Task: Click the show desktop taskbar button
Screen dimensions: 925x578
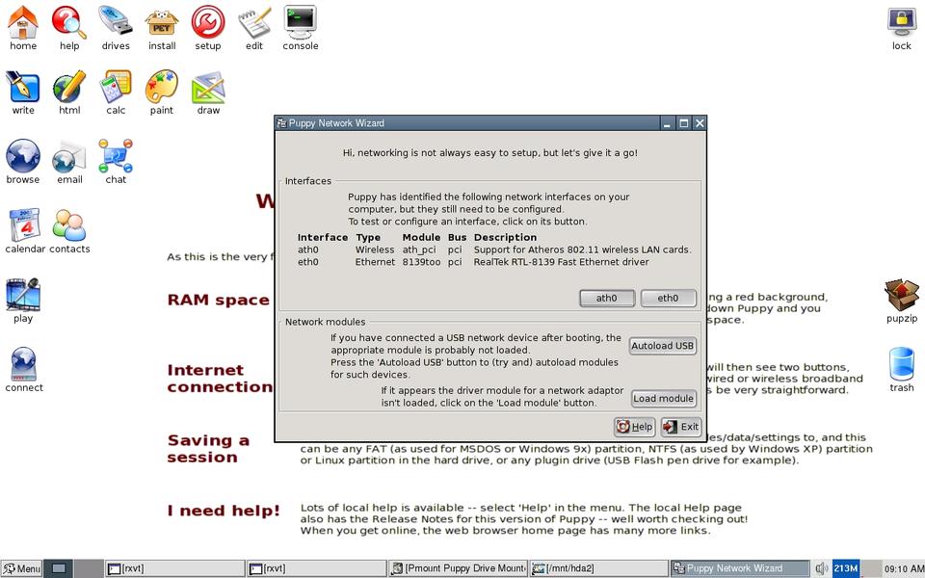Action: pos(59,568)
